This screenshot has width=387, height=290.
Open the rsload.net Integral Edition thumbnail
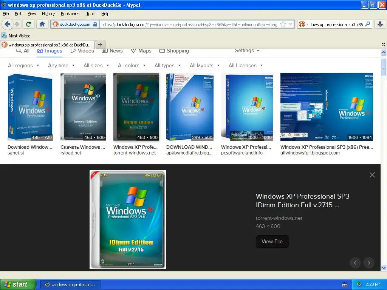83,107
